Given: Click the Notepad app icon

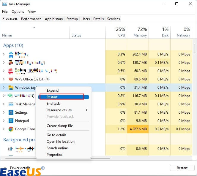Looking at the screenshot, I should point(11,121).
